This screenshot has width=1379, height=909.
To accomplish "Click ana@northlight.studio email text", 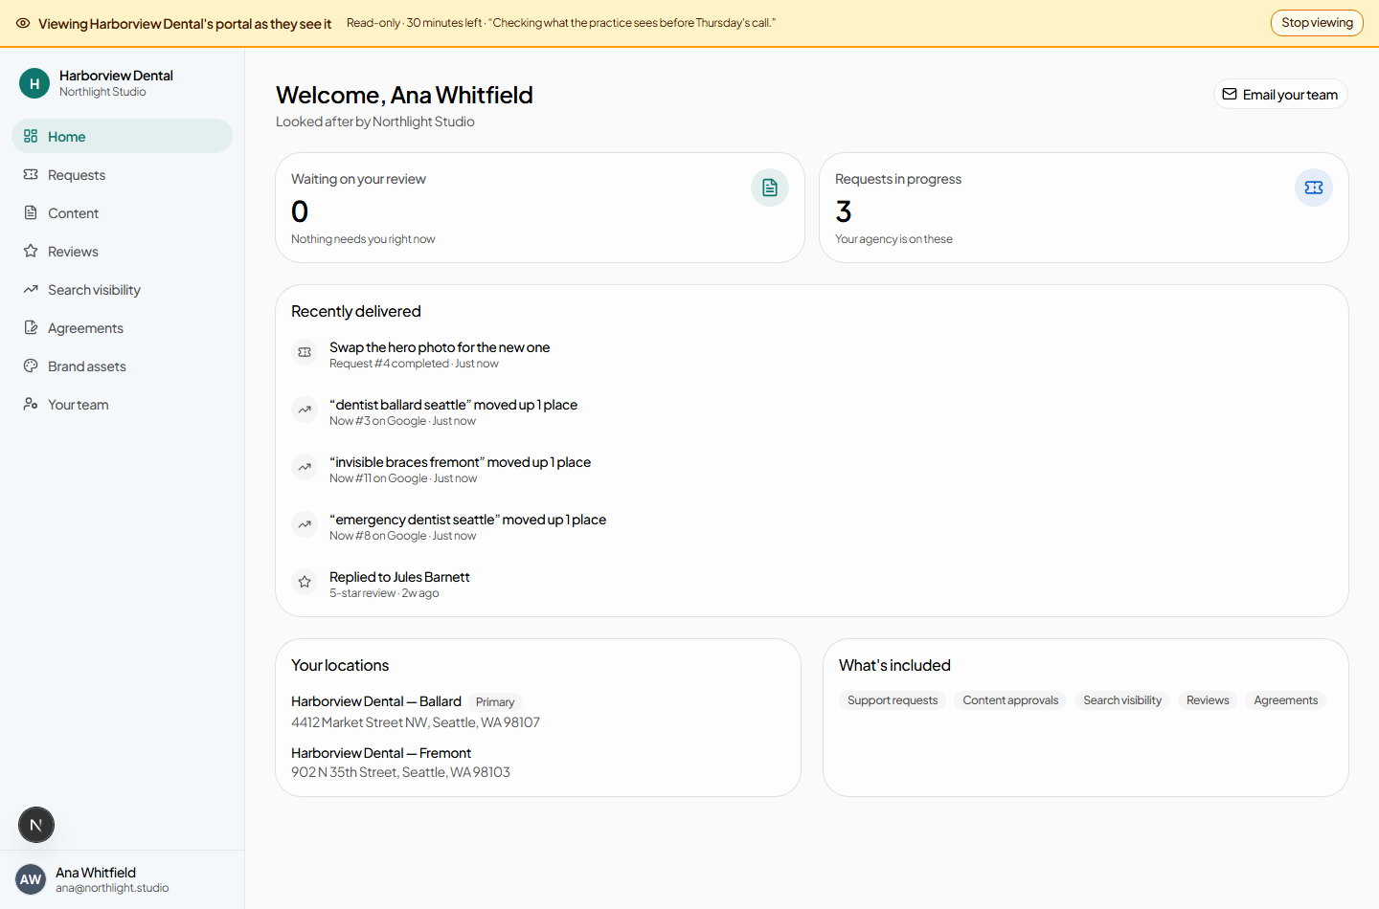I will click(112, 888).
